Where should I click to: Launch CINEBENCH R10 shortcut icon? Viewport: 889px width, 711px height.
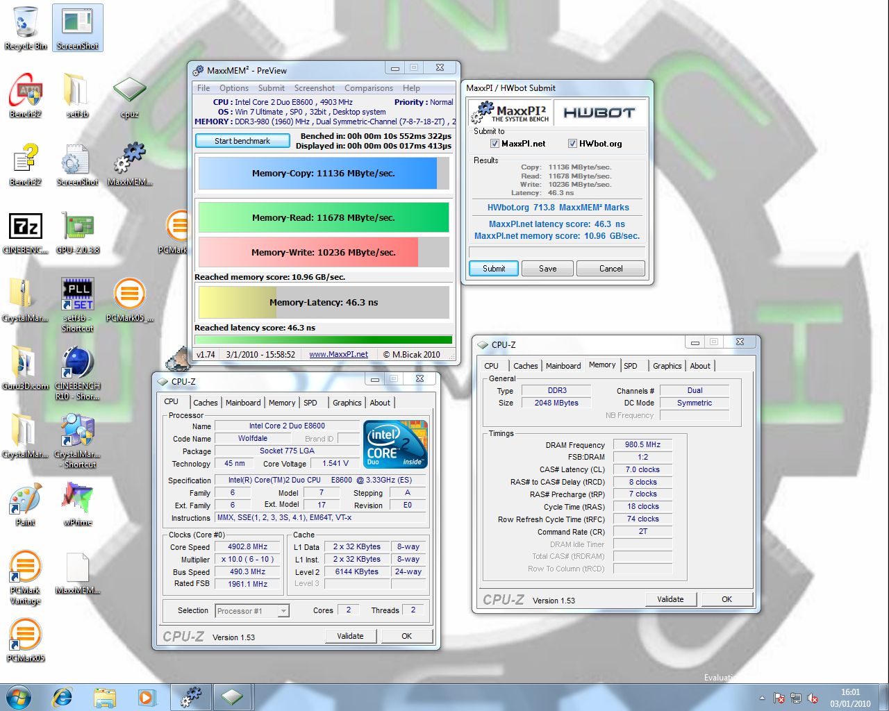[x=77, y=372]
